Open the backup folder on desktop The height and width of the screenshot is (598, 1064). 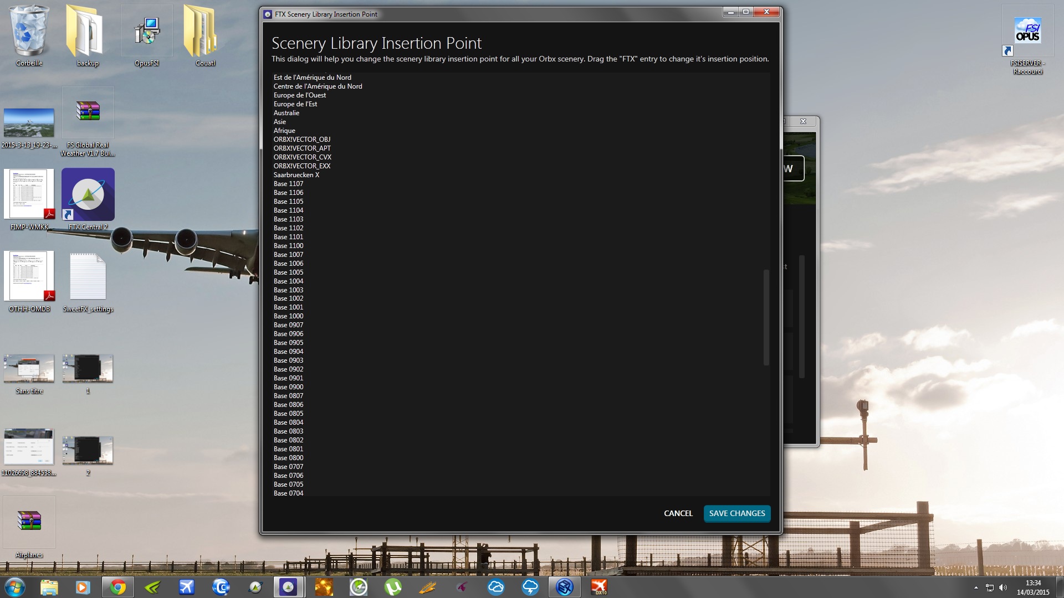coord(87,36)
